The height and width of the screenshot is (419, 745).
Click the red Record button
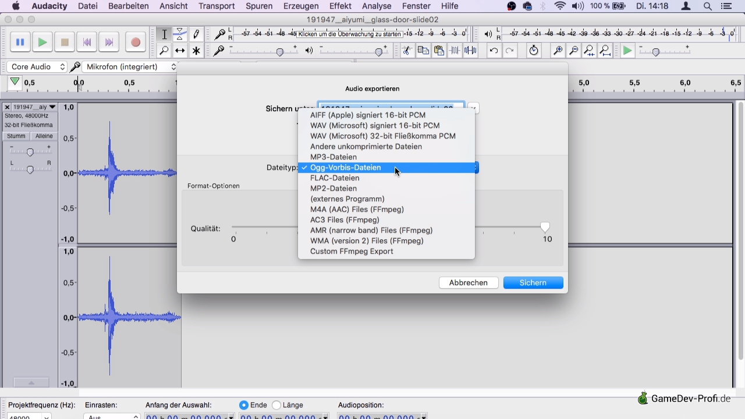[x=135, y=42]
